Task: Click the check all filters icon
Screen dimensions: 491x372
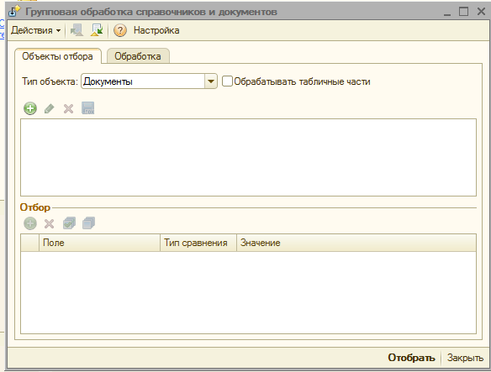Action: [x=69, y=223]
